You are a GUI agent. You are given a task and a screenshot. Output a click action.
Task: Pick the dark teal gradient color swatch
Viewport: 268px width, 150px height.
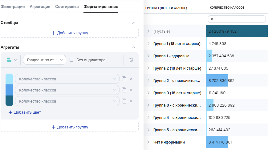coord(9,101)
